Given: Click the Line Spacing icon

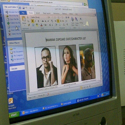Looking at the screenshot, I should [66, 21].
